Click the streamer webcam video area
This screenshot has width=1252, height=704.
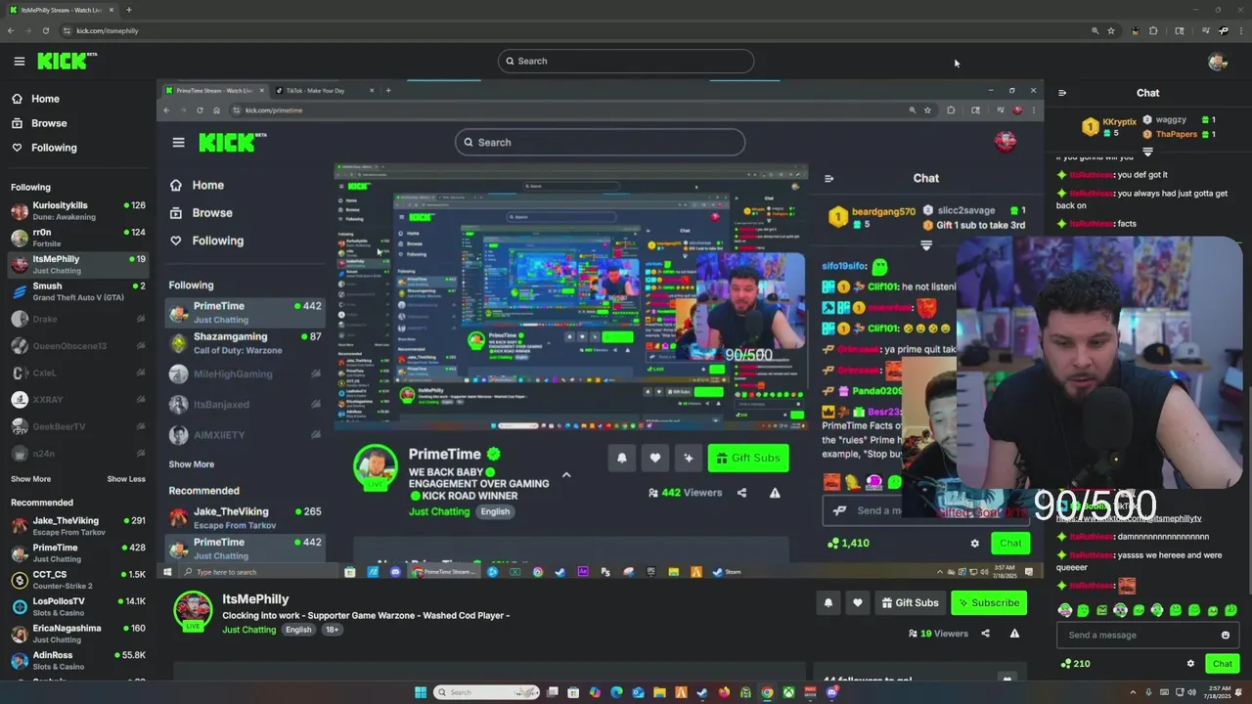(x=1098, y=362)
